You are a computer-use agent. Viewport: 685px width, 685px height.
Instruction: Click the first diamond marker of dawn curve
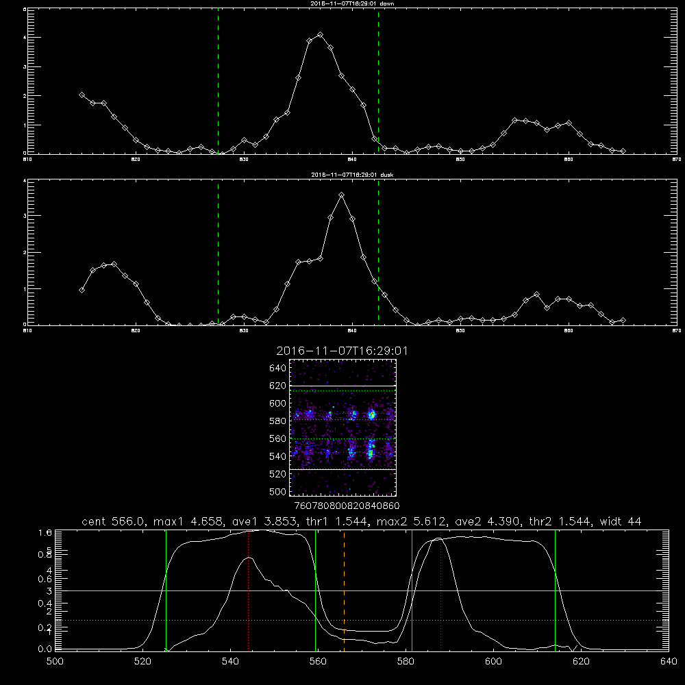click(82, 95)
